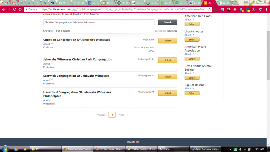Reload the page with the refresh icon
270x152 pixels.
(15, 9)
